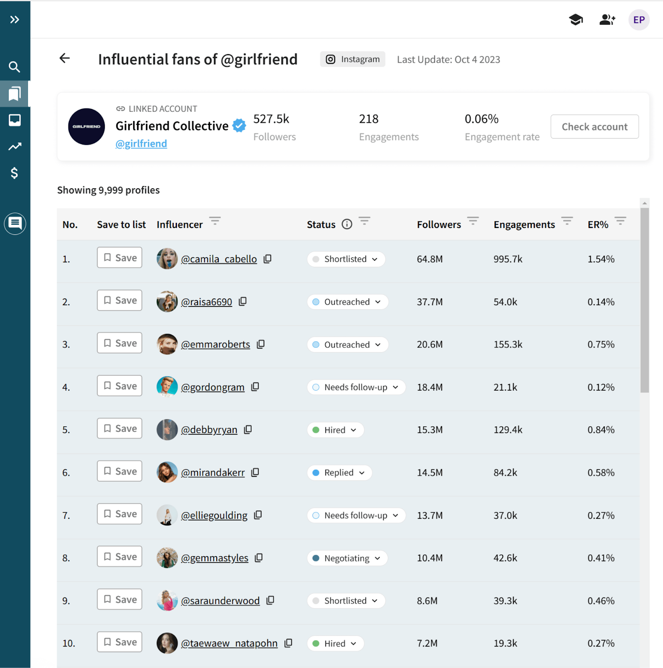Open the Engagements column filter icon

tap(567, 221)
